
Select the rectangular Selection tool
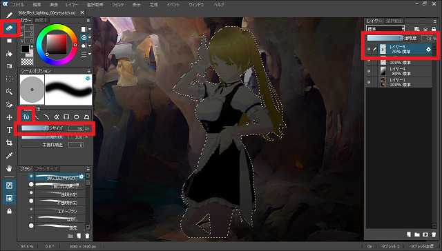[9, 79]
